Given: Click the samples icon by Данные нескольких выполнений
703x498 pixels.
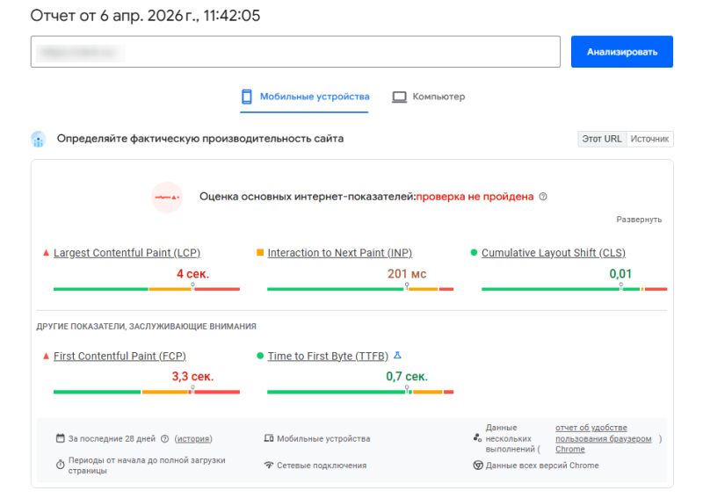Looking at the screenshot, I should point(477,438).
